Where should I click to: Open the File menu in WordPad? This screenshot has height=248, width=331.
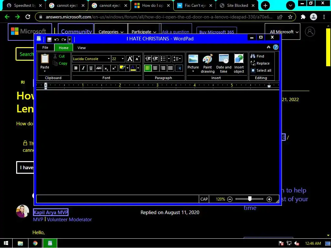pos(45,48)
